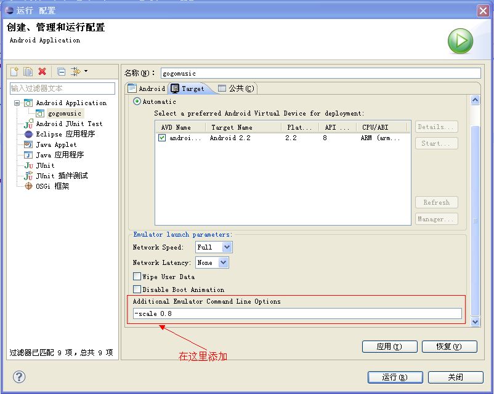494x394 pixels.
Task: Click the OSGi framework icon
Action: [28, 186]
